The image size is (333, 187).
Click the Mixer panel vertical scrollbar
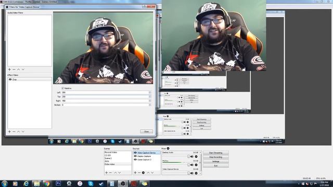(200, 163)
